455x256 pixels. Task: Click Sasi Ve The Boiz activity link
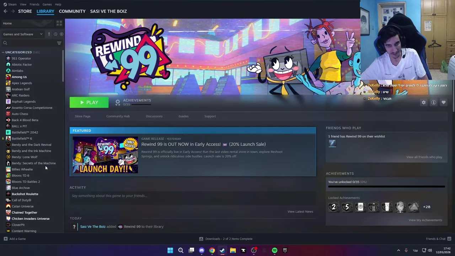93,226
